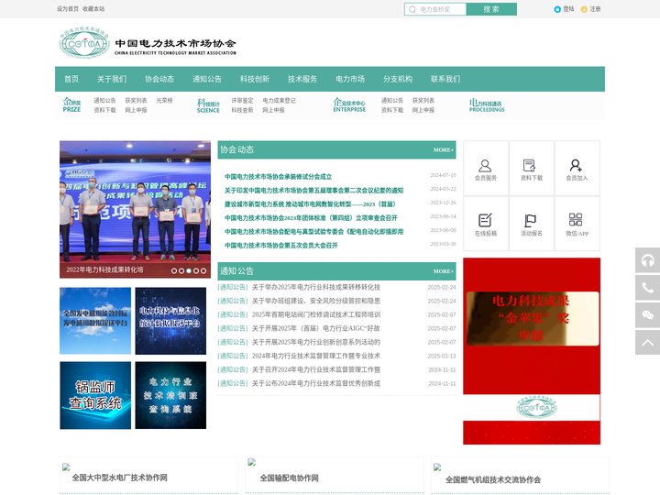Click the WeChat floating sidebar icon
Image resolution: width=660 pixels, height=495 pixels.
(x=647, y=314)
